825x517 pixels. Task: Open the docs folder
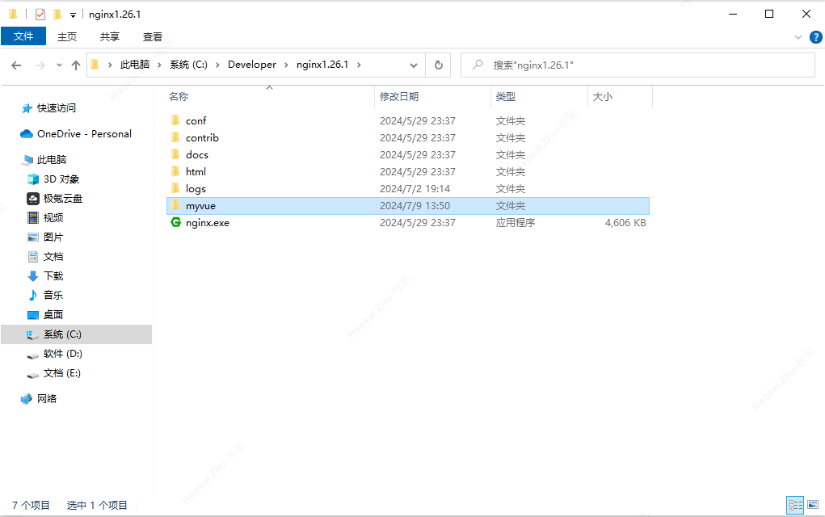point(197,154)
